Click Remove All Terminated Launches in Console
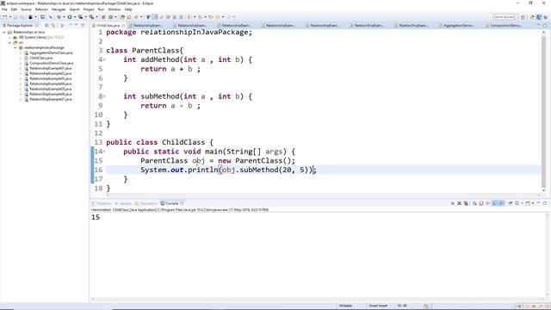This screenshot has width=551, height=310. click(x=466, y=203)
